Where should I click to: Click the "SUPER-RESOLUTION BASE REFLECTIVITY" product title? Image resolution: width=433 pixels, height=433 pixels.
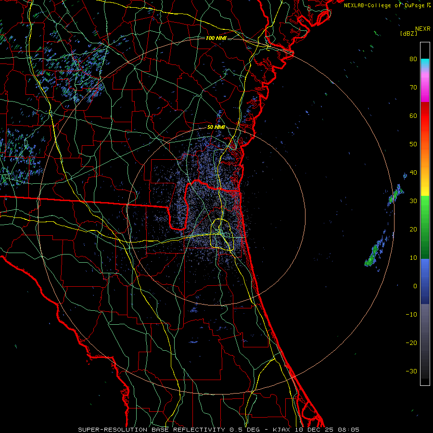click(152, 430)
